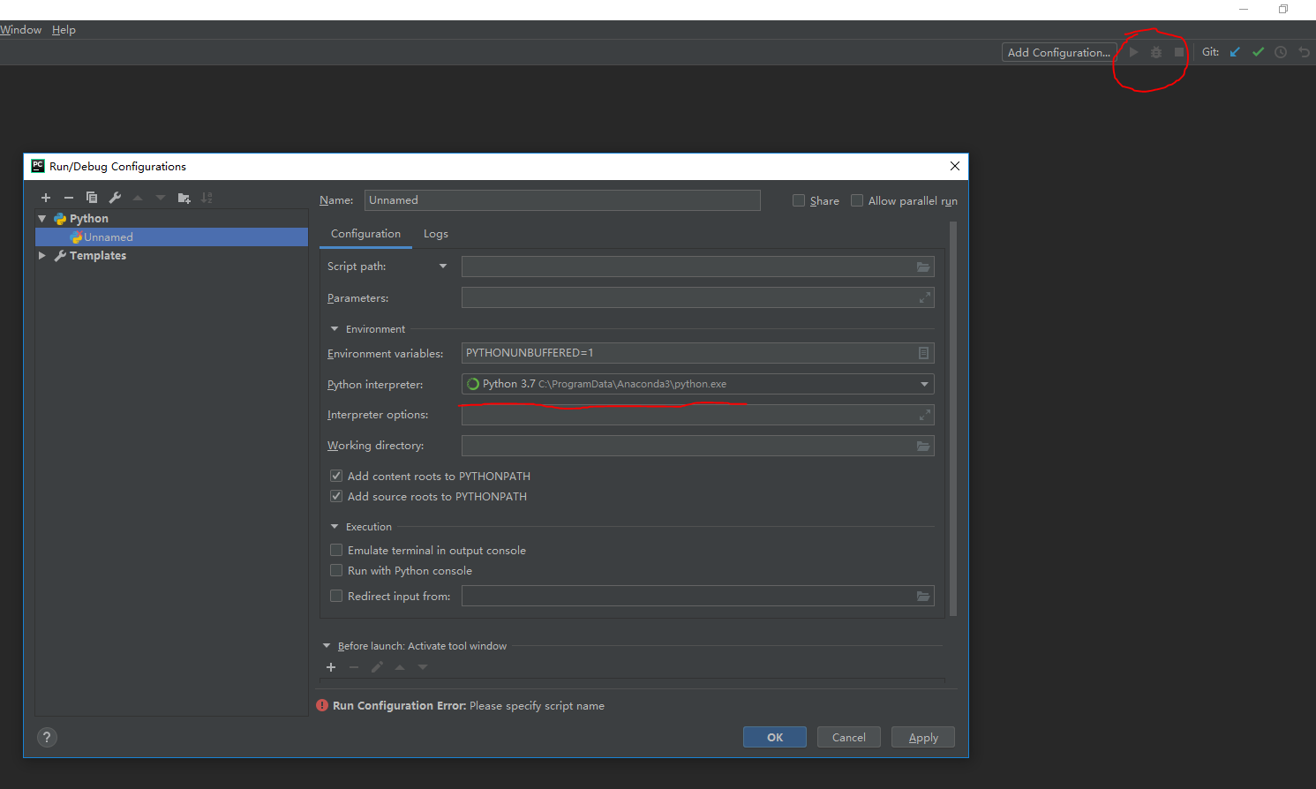Collapse the Execution section
This screenshot has height=789, width=1316.
(x=335, y=527)
